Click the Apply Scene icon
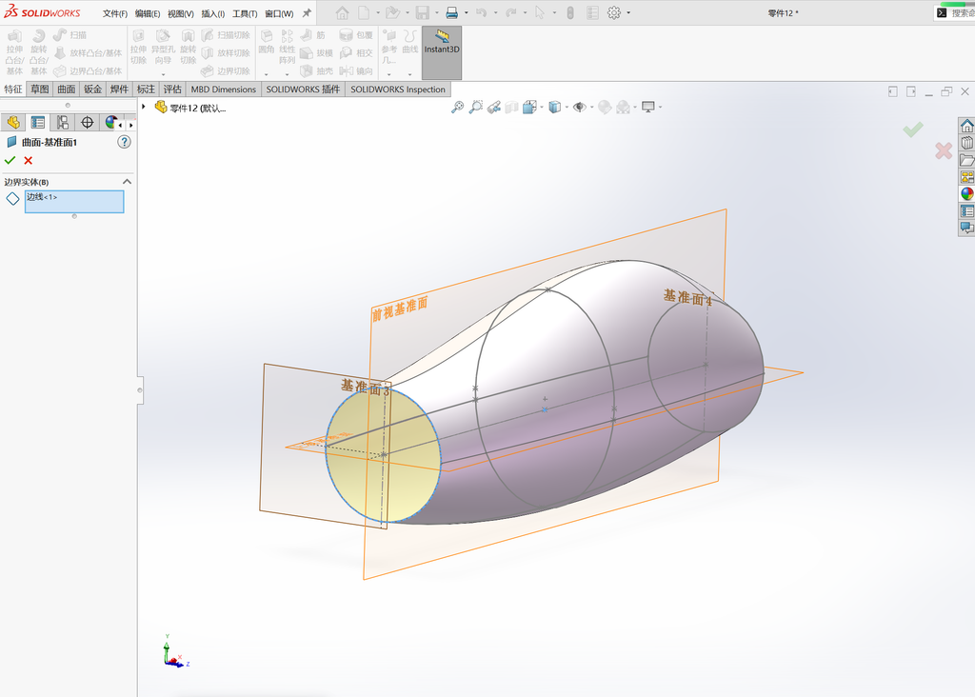 point(623,107)
